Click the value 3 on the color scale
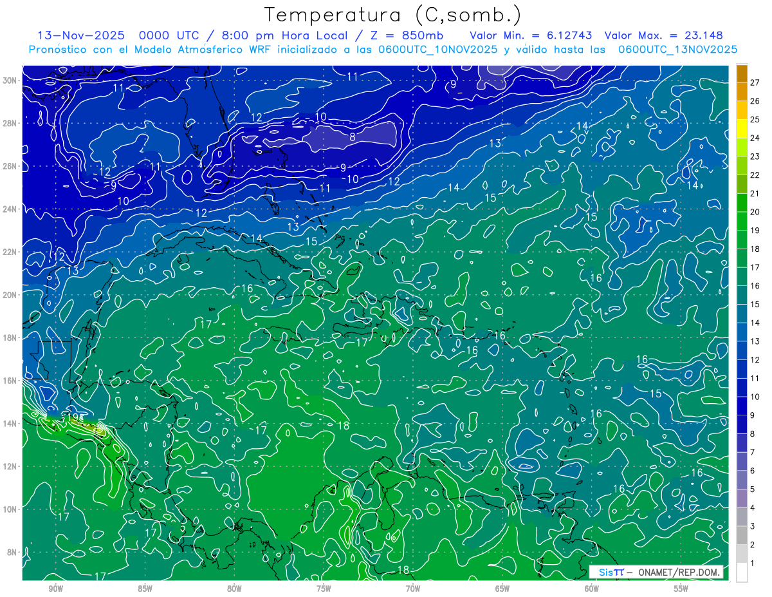The width and height of the screenshot is (772, 597). point(753,526)
